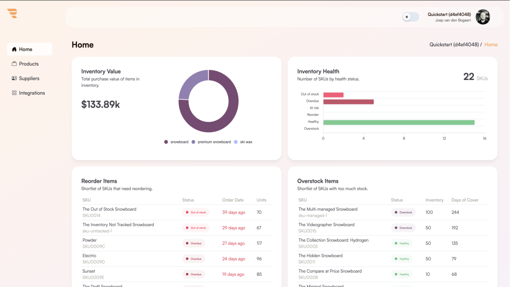Click the Healthy badge for The Compare at Price Snowboard

(402, 274)
